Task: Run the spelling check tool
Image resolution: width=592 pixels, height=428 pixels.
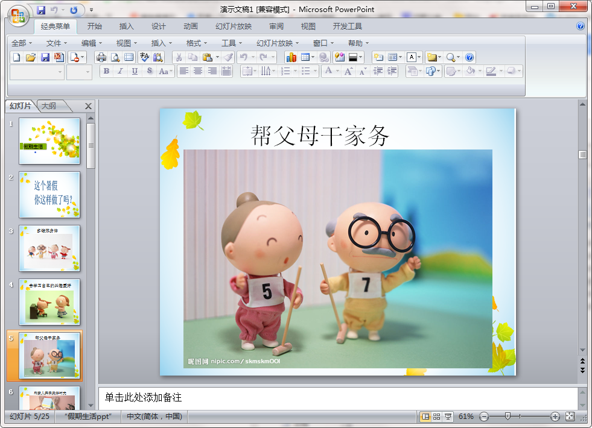Action: coord(144,57)
